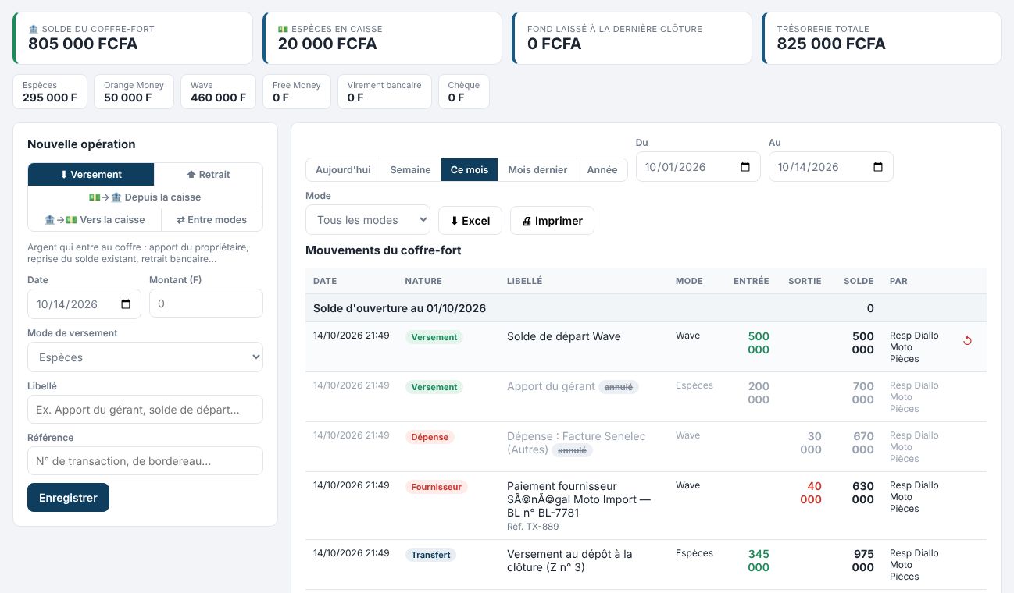This screenshot has width=1014, height=593.
Task: Choose Depuis la caisse transfer option
Action: (x=145, y=197)
